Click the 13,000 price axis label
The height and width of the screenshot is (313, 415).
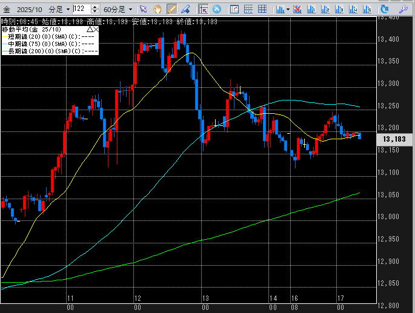coord(388,217)
